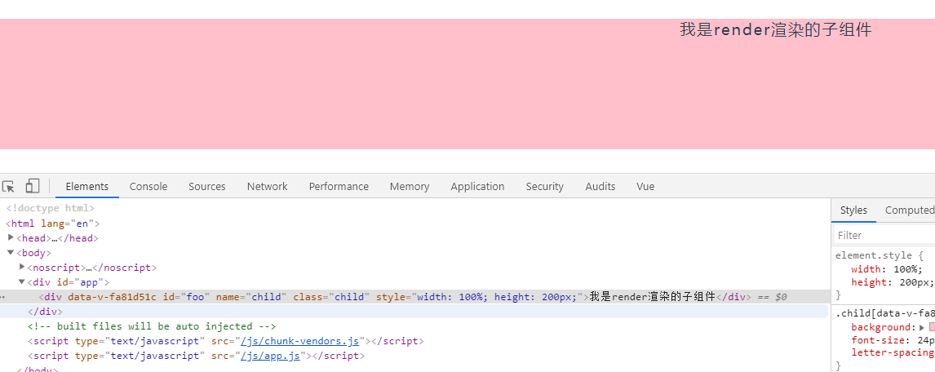The width and height of the screenshot is (935, 372).
Task: Activate the inspect element picker icon
Action: point(8,187)
